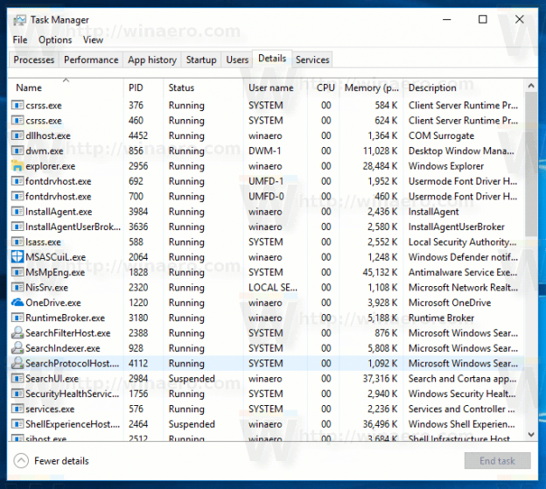Select the csrss.exe row with PID 376
Image resolution: width=546 pixels, height=489 pixels.
click(266, 105)
